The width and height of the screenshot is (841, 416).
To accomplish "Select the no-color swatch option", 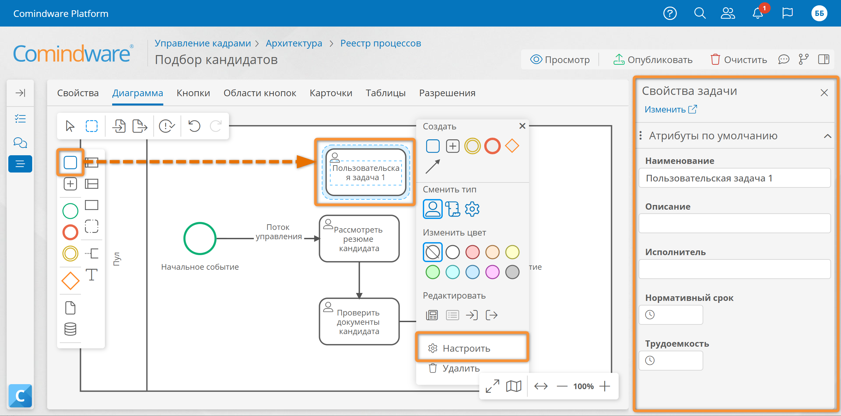I will pos(433,252).
